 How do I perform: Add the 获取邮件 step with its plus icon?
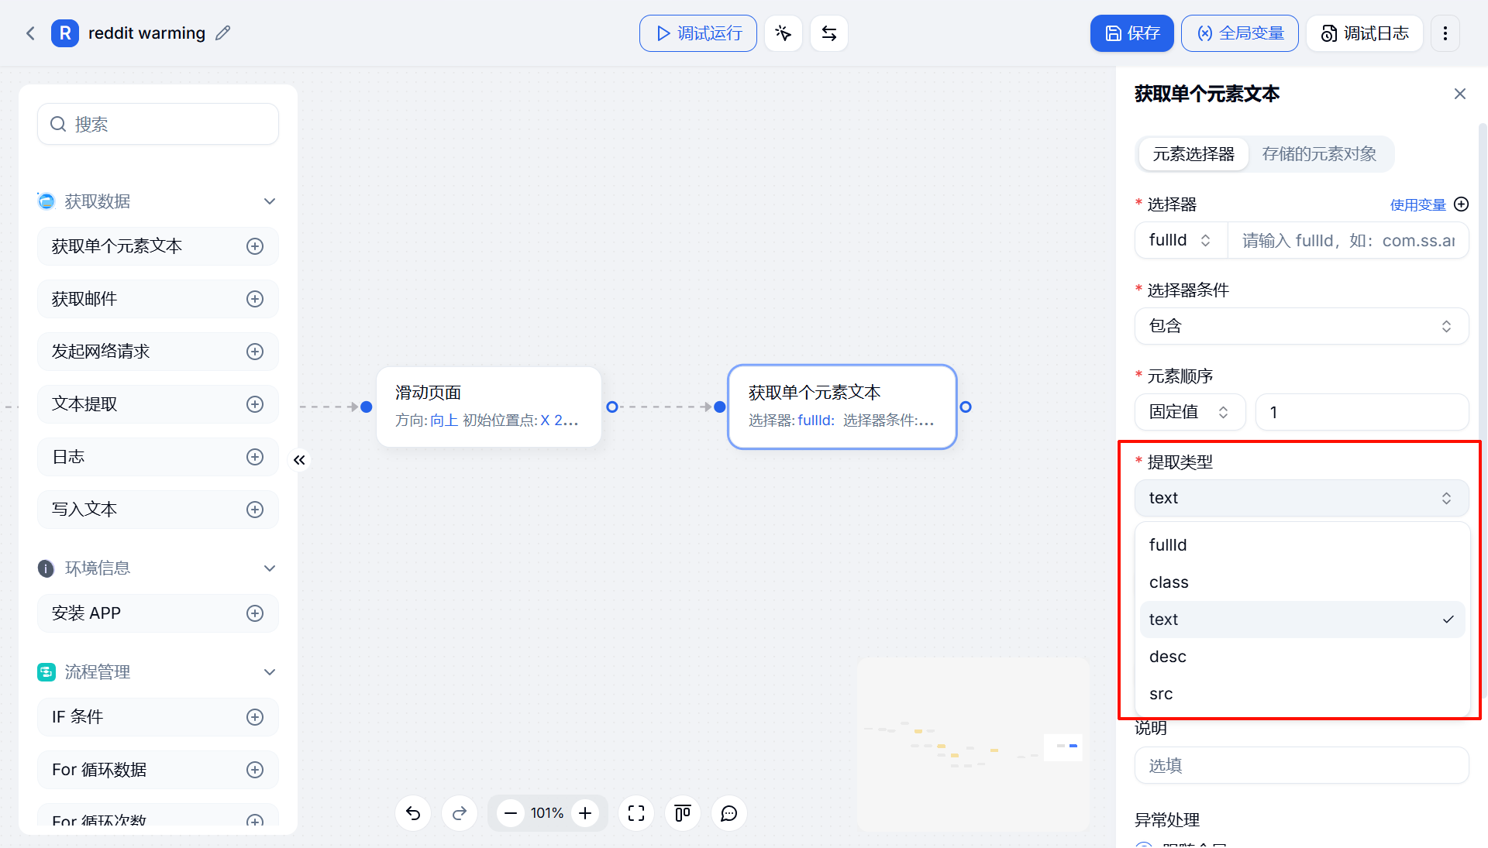pos(255,299)
